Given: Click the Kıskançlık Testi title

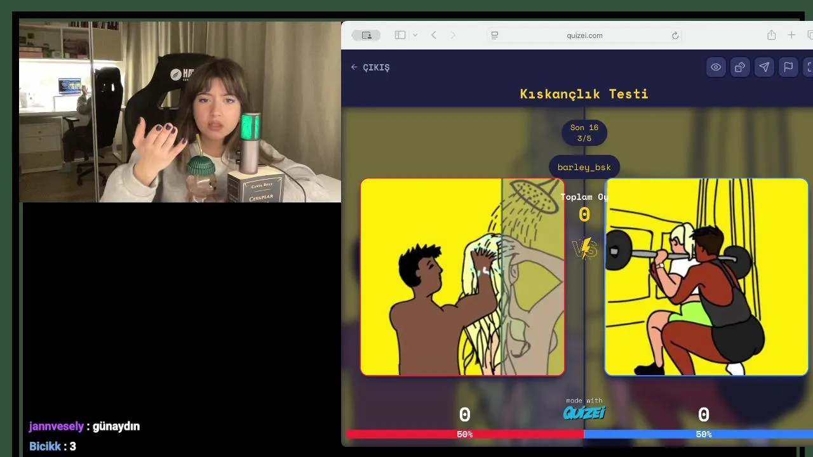Looking at the screenshot, I should click(584, 94).
